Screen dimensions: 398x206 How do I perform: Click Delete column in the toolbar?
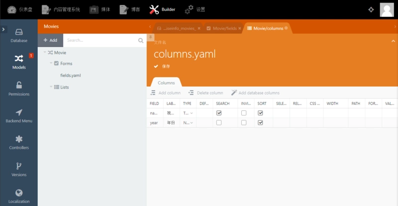(x=205, y=93)
